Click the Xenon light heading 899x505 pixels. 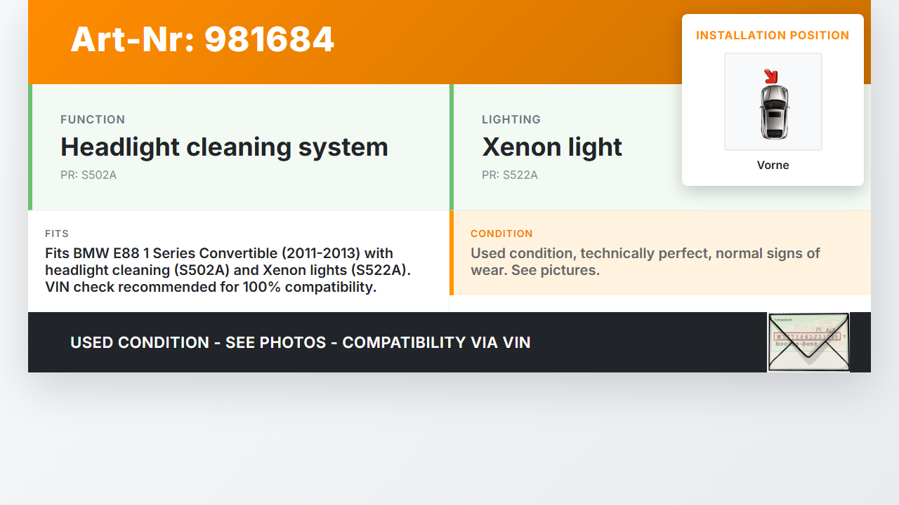click(552, 147)
